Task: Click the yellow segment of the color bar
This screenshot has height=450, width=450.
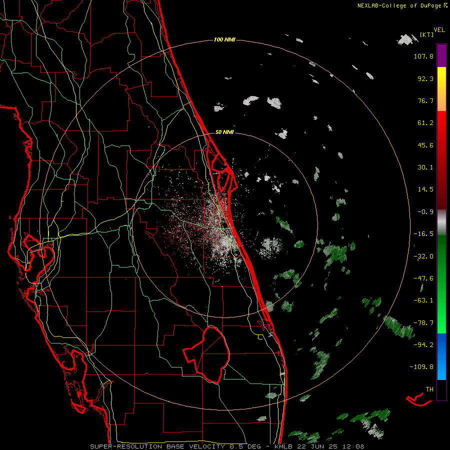Action: click(x=441, y=88)
